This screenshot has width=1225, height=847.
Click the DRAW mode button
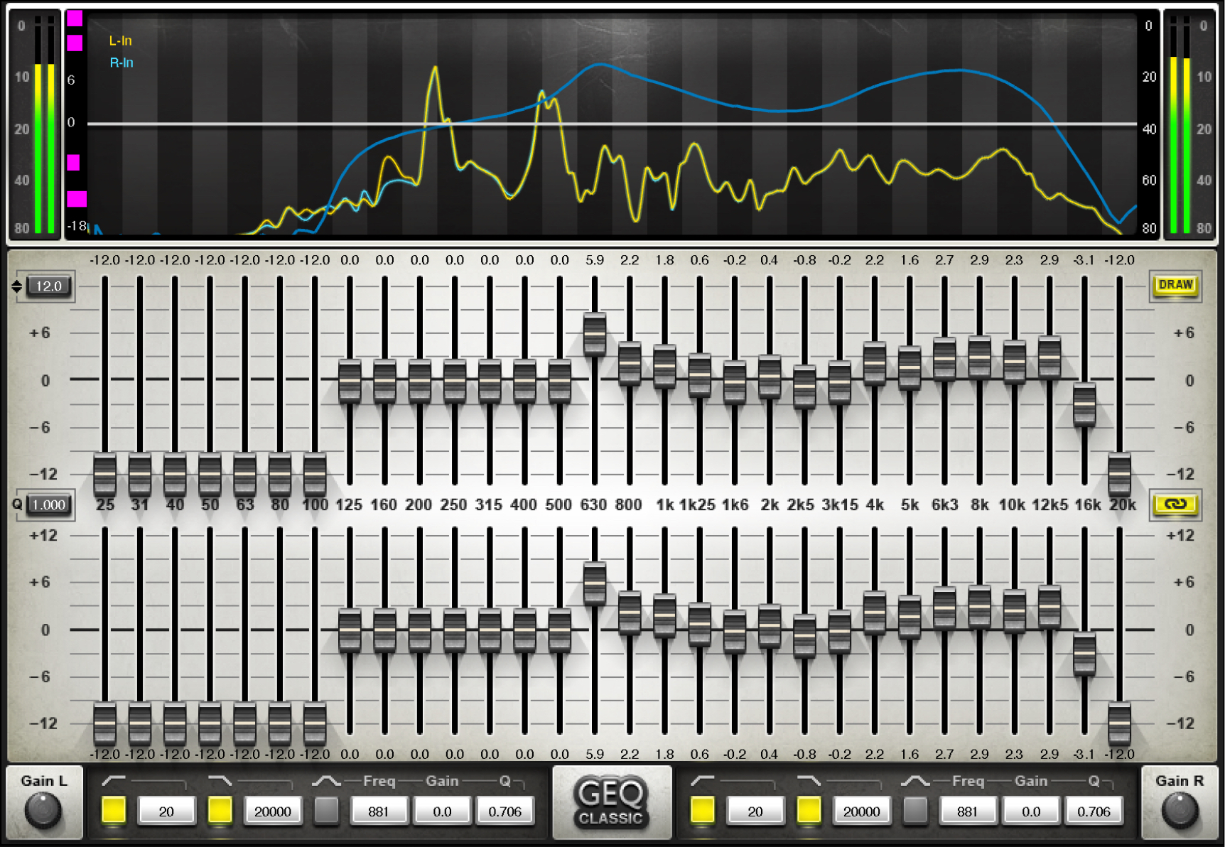click(1175, 285)
